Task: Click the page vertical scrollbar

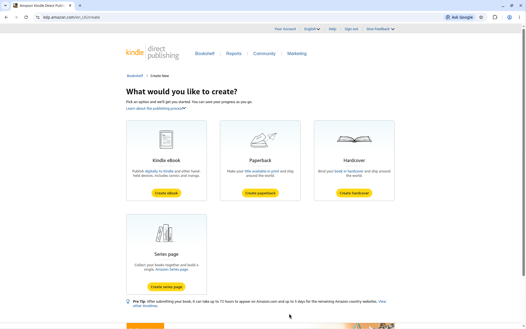Action: tap(524, 152)
